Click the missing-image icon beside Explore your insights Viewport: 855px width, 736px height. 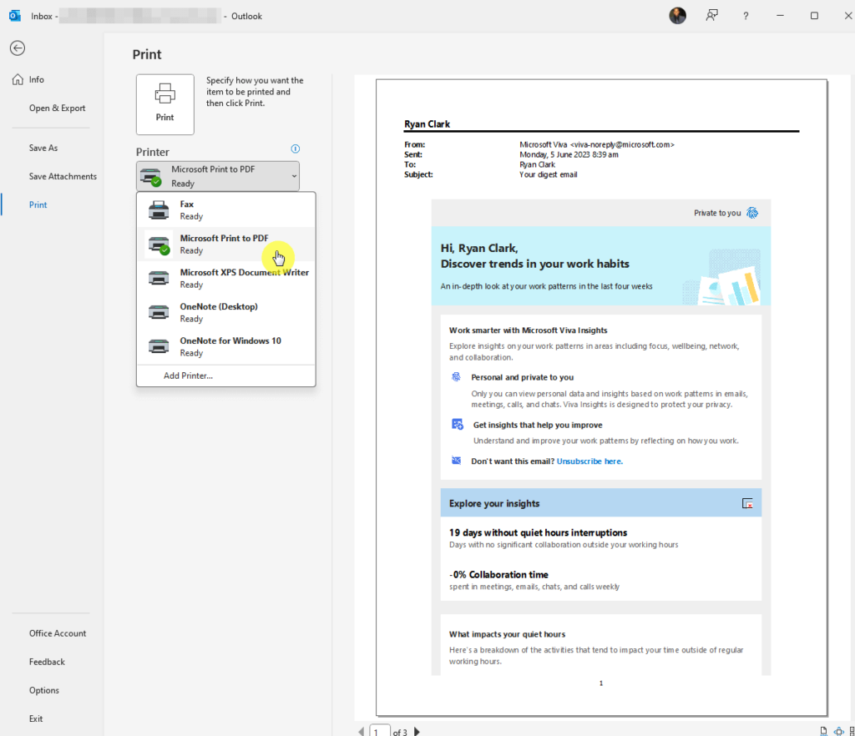coord(747,503)
